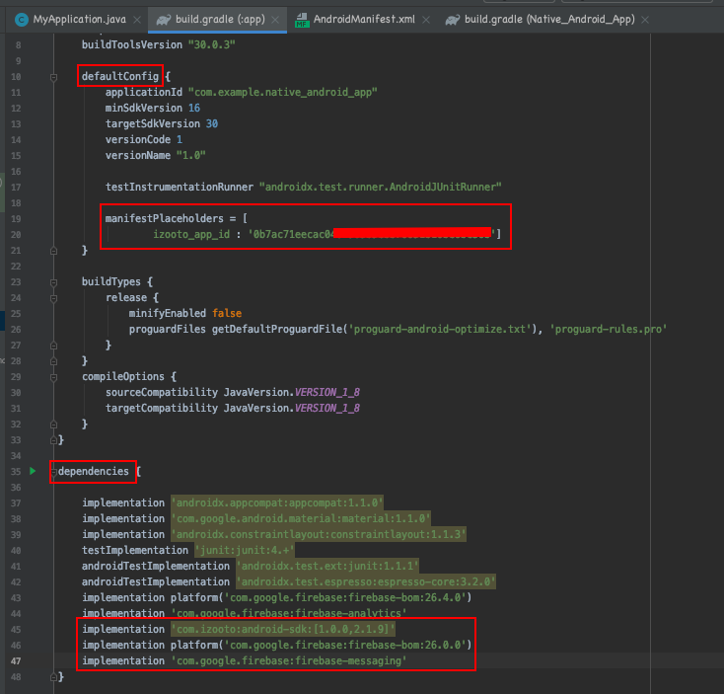Click the espresso-core:3.2.0 dependency string
Viewport: 724px width, 694px height.
(366, 581)
